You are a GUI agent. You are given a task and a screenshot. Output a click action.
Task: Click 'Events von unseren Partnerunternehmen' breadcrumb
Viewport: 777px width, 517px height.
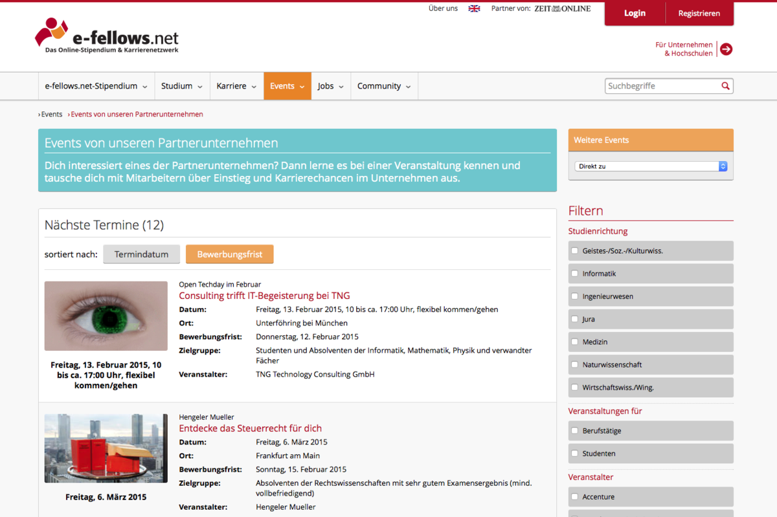pyautogui.click(x=137, y=115)
